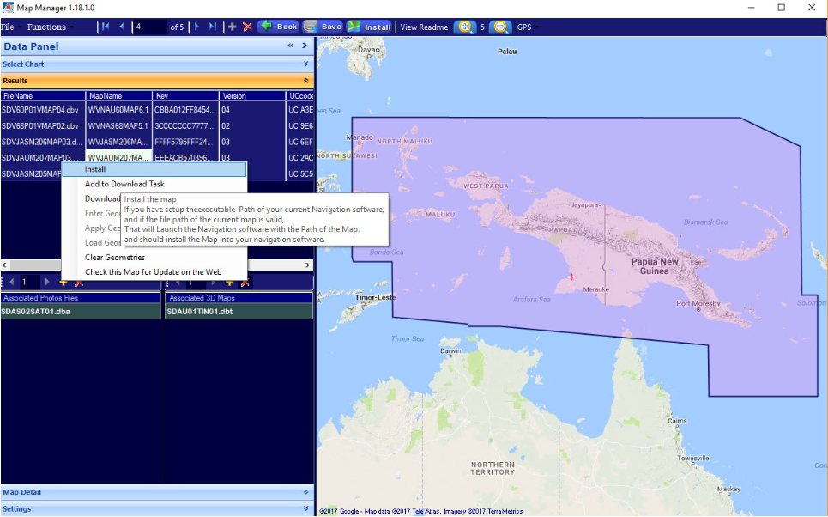The image size is (828, 517).
Task: Delete item in Associated 3D Maps navigator
Action: click(x=245, y=283)
